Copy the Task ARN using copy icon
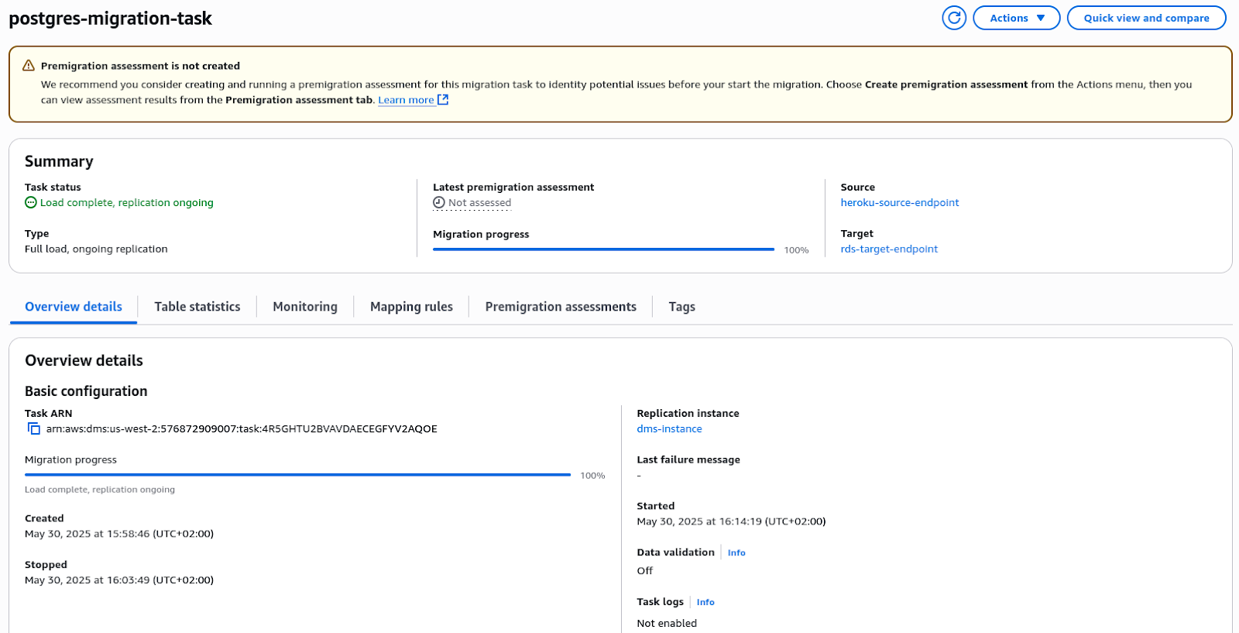 [33, 428]
